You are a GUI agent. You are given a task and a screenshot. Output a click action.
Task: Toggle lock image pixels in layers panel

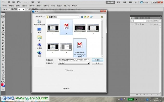[x=138, y=24]
